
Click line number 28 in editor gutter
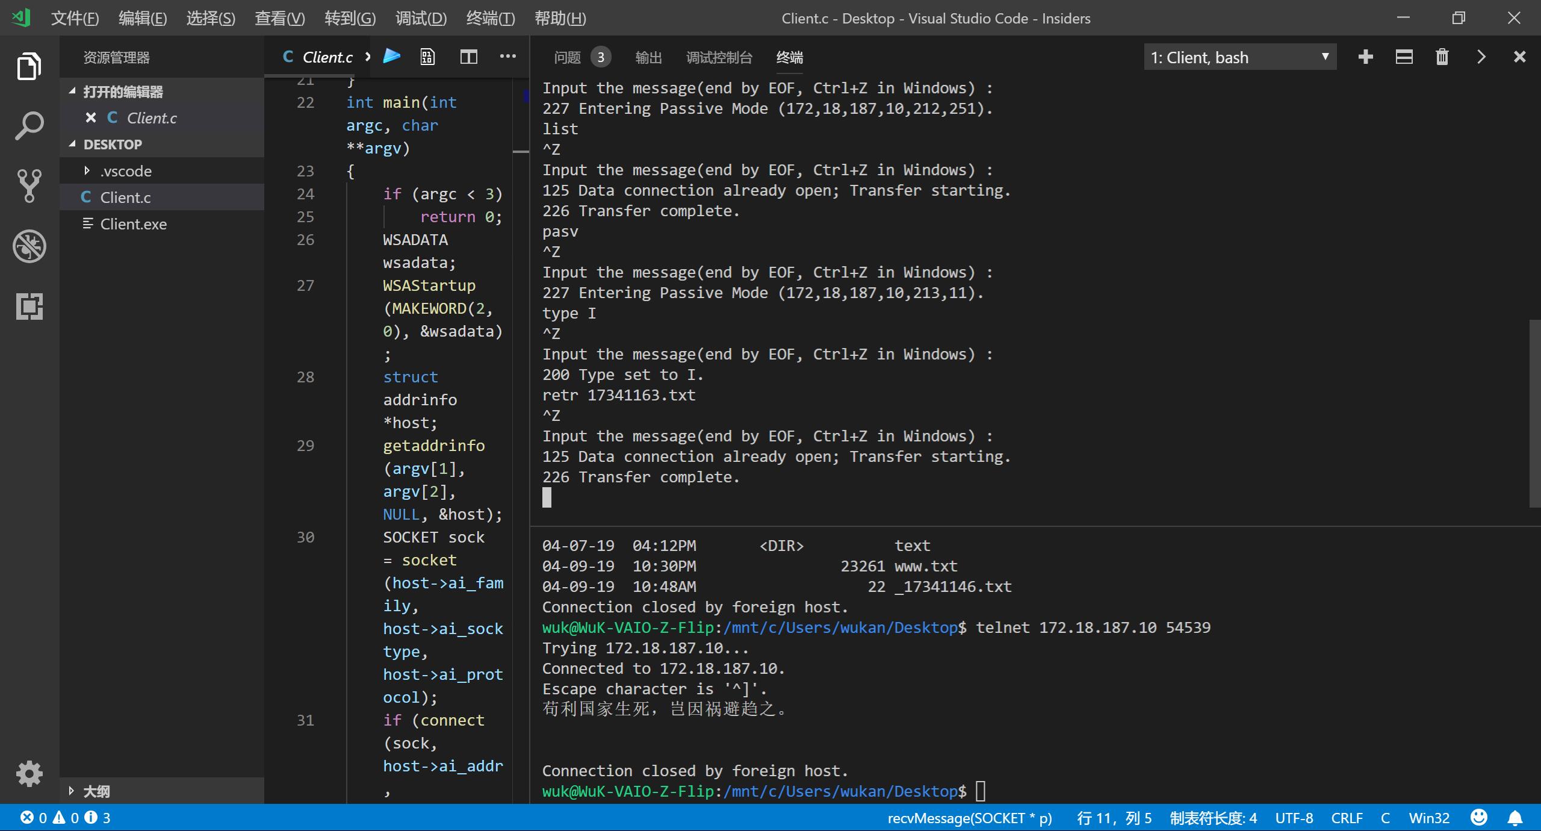pos(305,377)
